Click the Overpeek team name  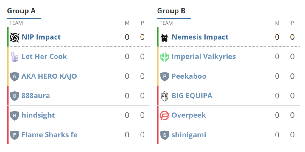coord(189,115)
